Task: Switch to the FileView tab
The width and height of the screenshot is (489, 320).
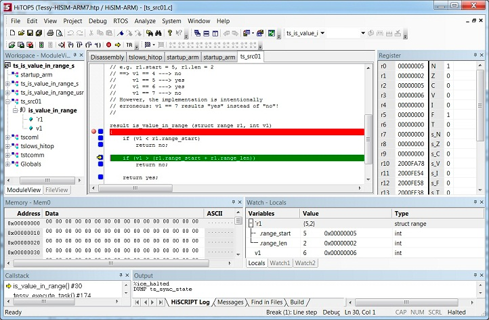Action: pos(56,189)
